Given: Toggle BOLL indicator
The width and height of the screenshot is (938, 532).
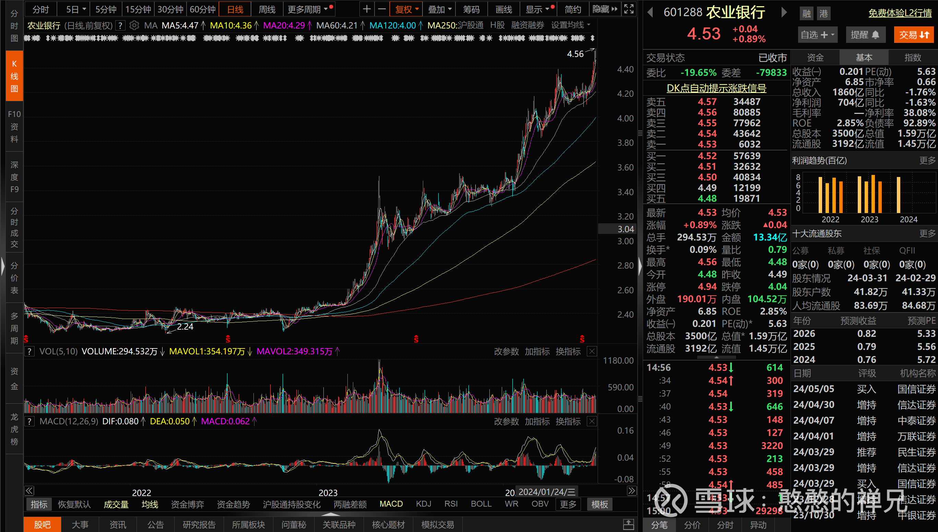Looking at the screenshot, I should coord(481,504).
